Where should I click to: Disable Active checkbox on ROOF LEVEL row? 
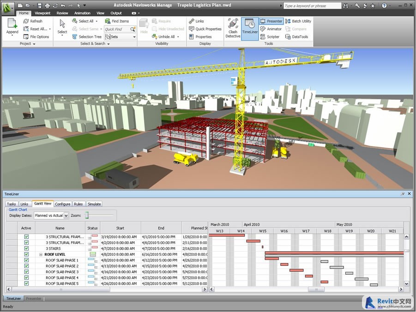[26, 254]
